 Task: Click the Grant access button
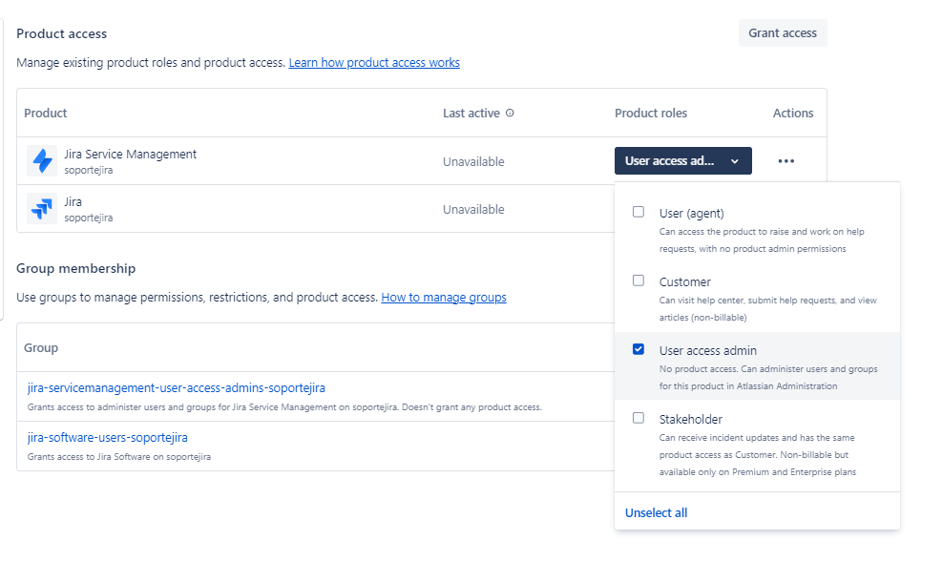pyautogui.click(x=782, y=33)
